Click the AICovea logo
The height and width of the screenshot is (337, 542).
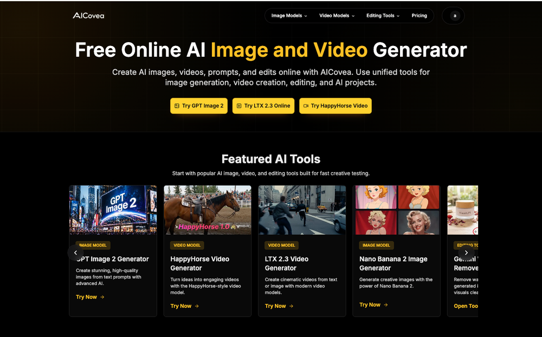pos(88,16)
